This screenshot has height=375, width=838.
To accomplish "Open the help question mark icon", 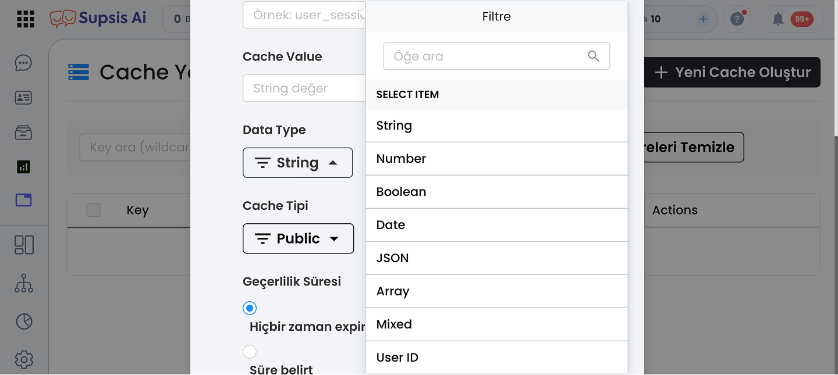I will coord(737,19).
